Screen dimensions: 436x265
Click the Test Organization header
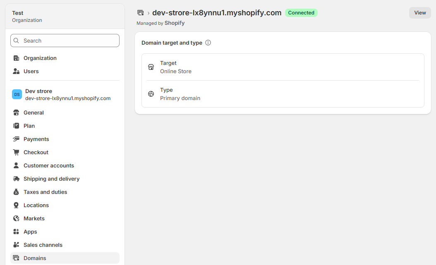[x=65, y=17]
